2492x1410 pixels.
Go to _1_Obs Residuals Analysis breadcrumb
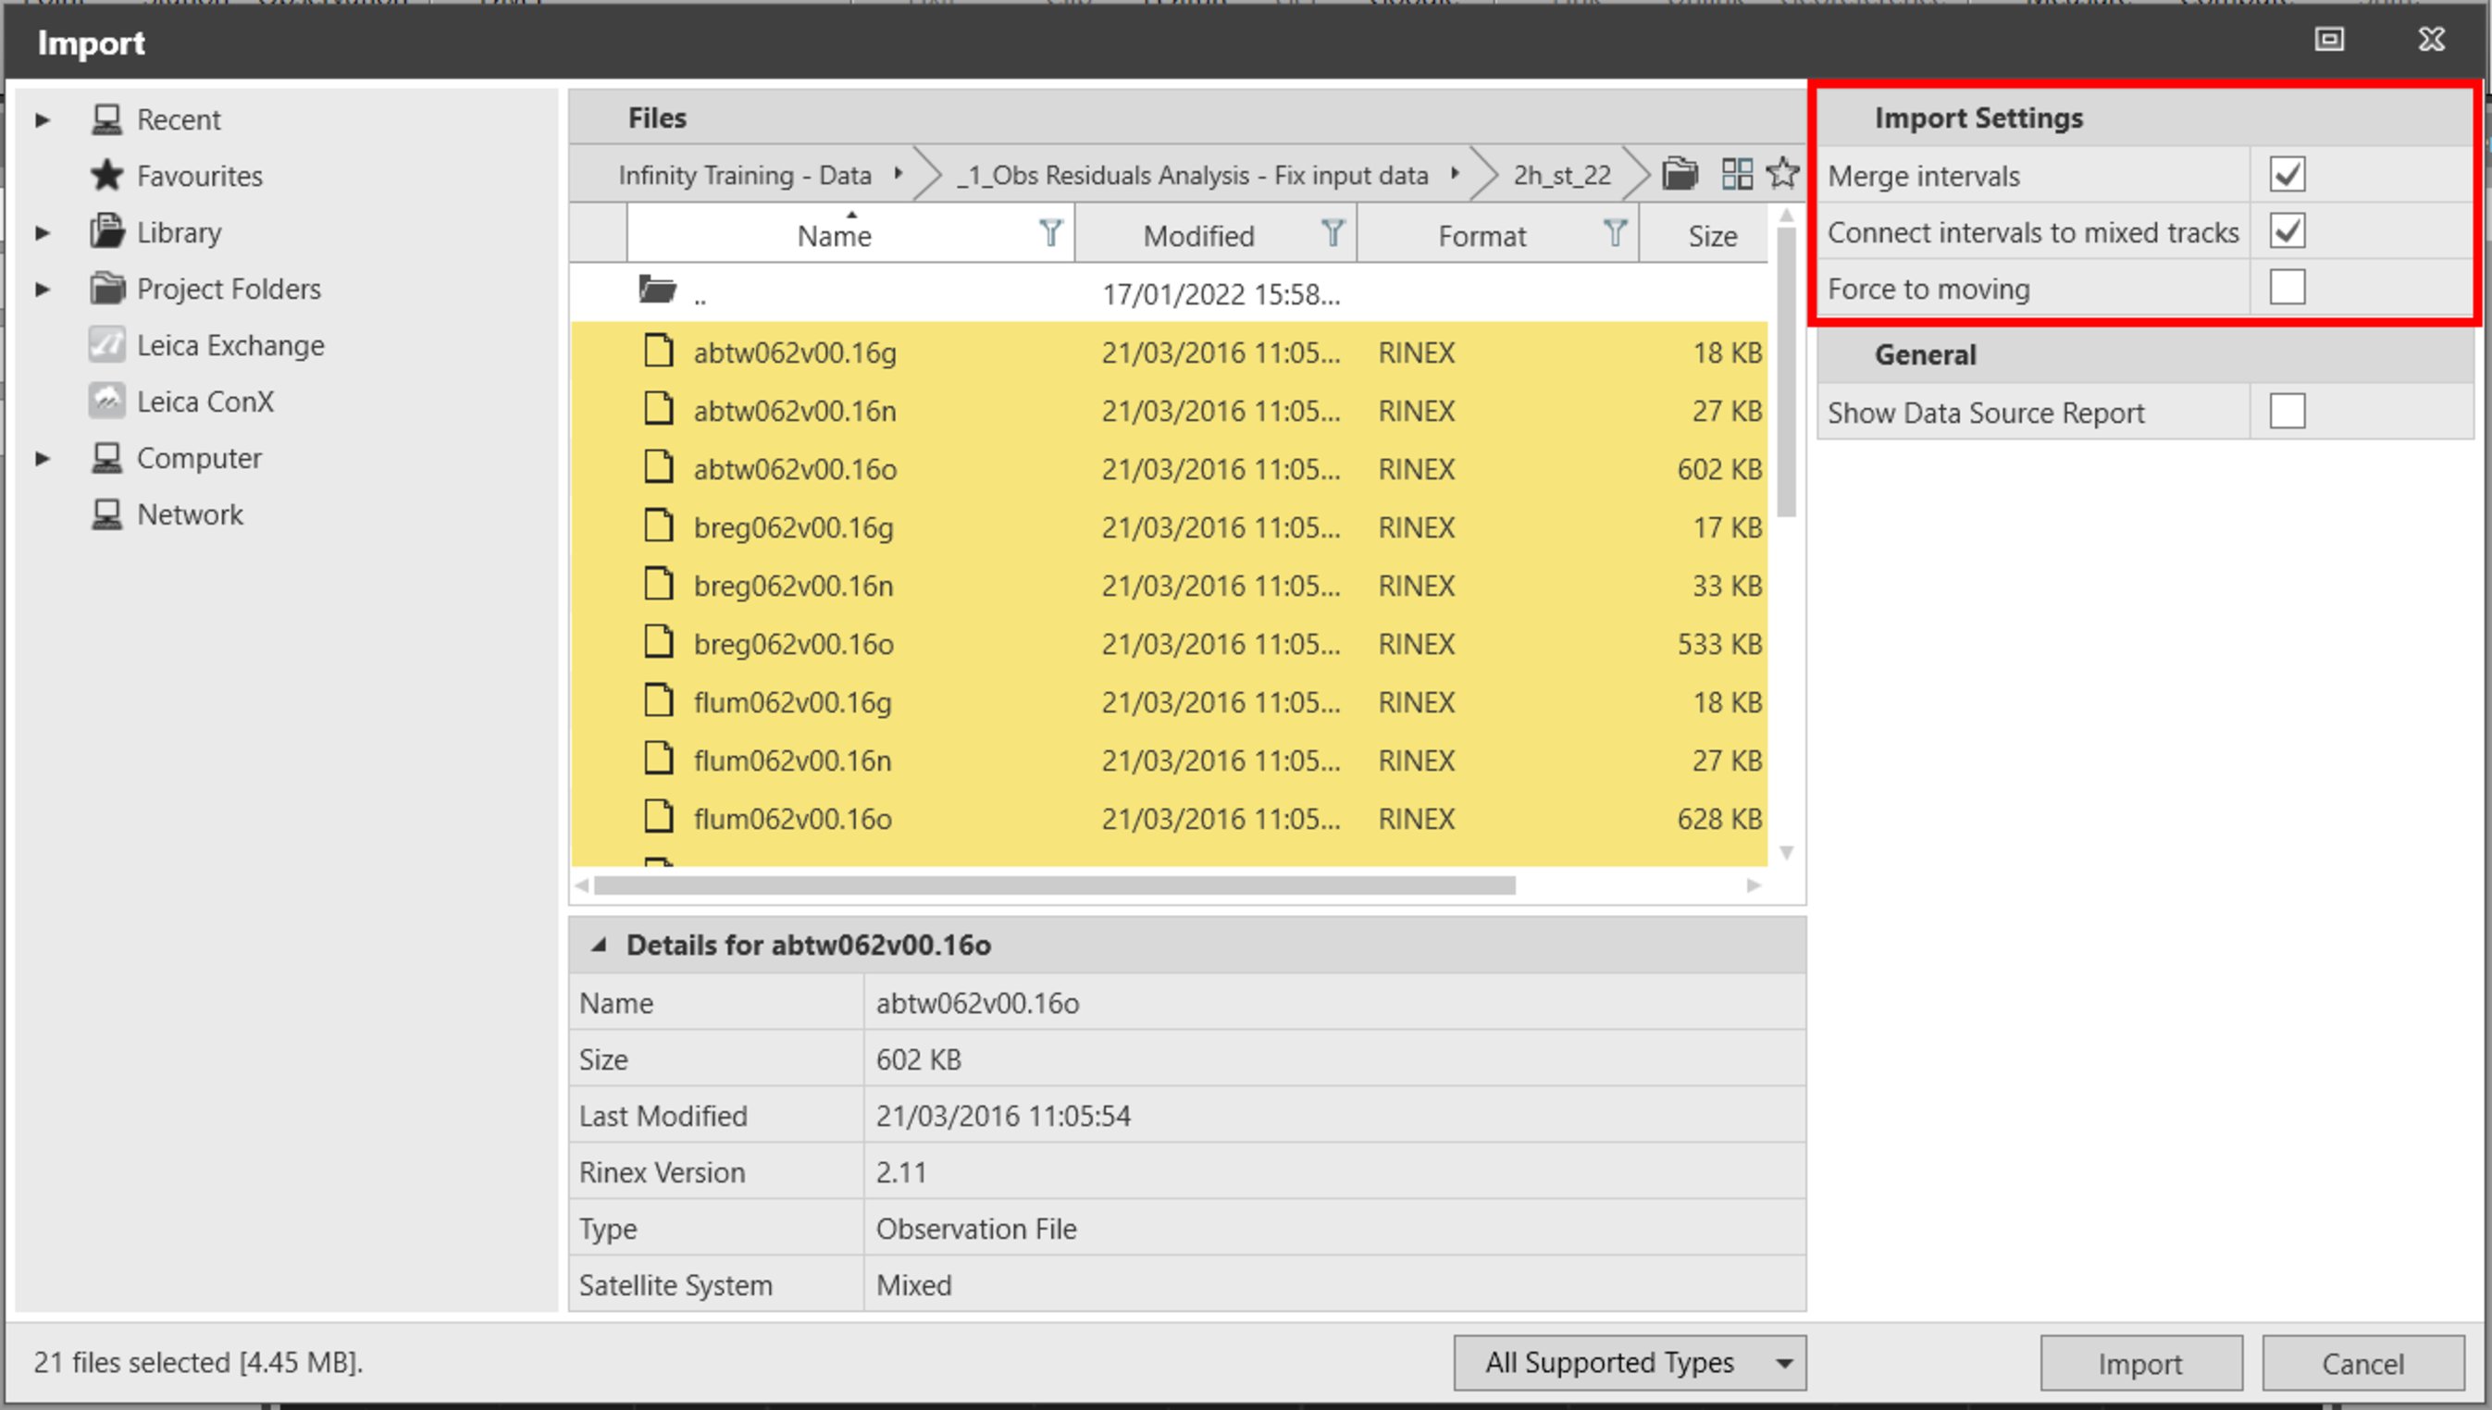point(1192,175)
